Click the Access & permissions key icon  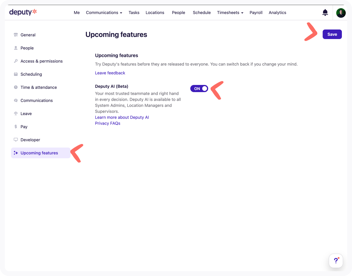click(16, 61)
